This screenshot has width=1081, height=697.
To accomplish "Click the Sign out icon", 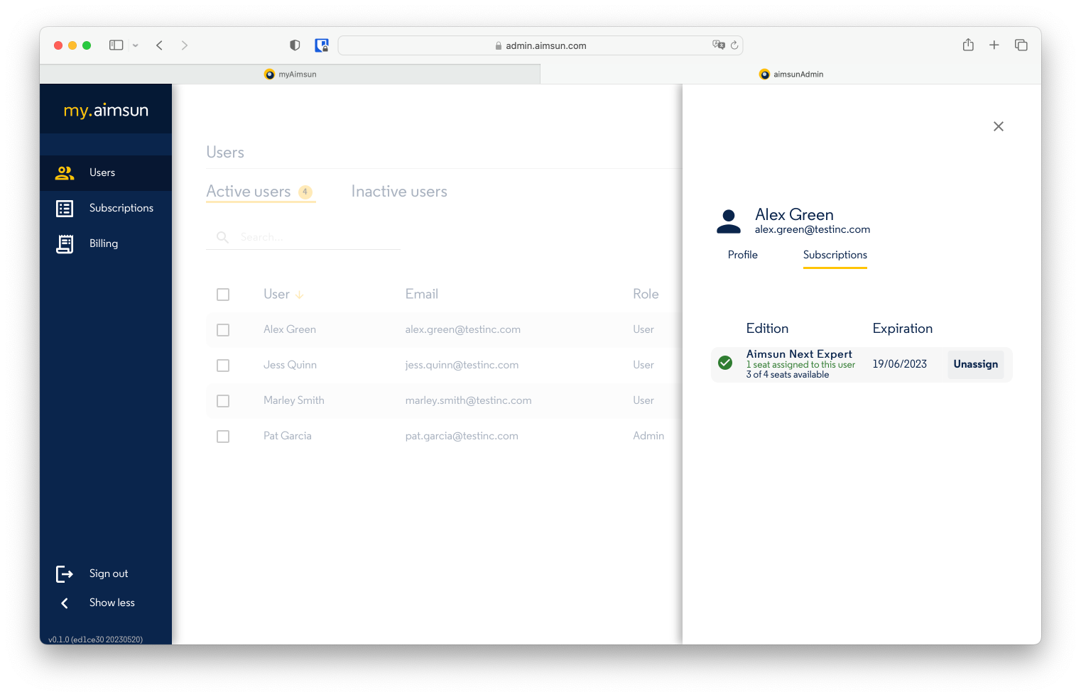I will [65, 573].
